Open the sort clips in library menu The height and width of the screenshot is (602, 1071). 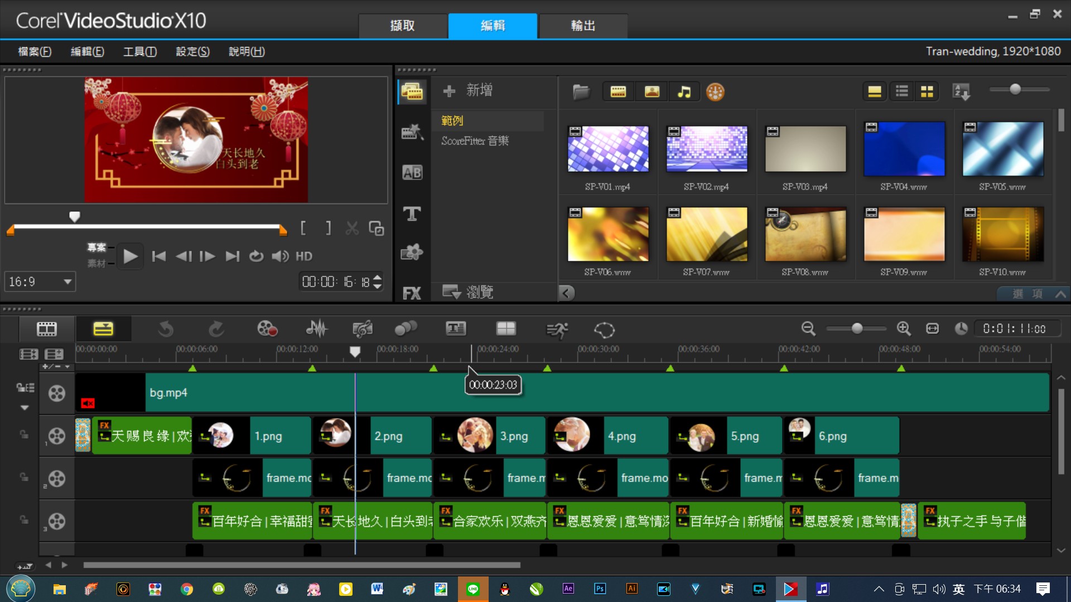click(x=962, y=91)
